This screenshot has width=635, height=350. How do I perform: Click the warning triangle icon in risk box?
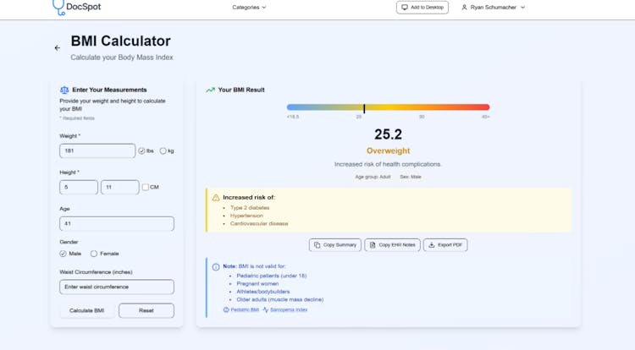click(216, 198)
